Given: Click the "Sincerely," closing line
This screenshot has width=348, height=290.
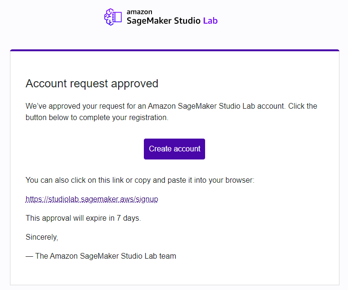Looking at the screenshot, I should 42,237.
